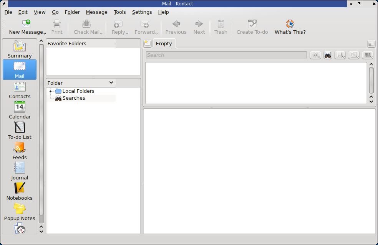The image size is (378, 245).
Task: Click the What's This? help icon
Action: tap(290, 27)
